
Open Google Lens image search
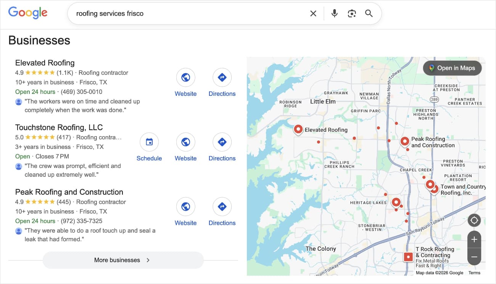[351, 13]
